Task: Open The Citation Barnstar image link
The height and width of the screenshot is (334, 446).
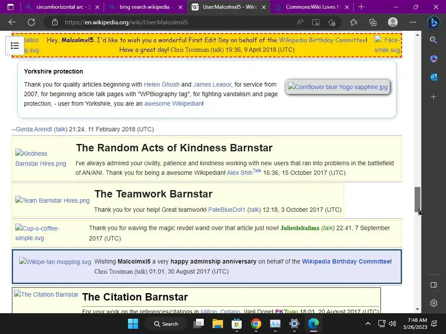Action: [46, 294]
